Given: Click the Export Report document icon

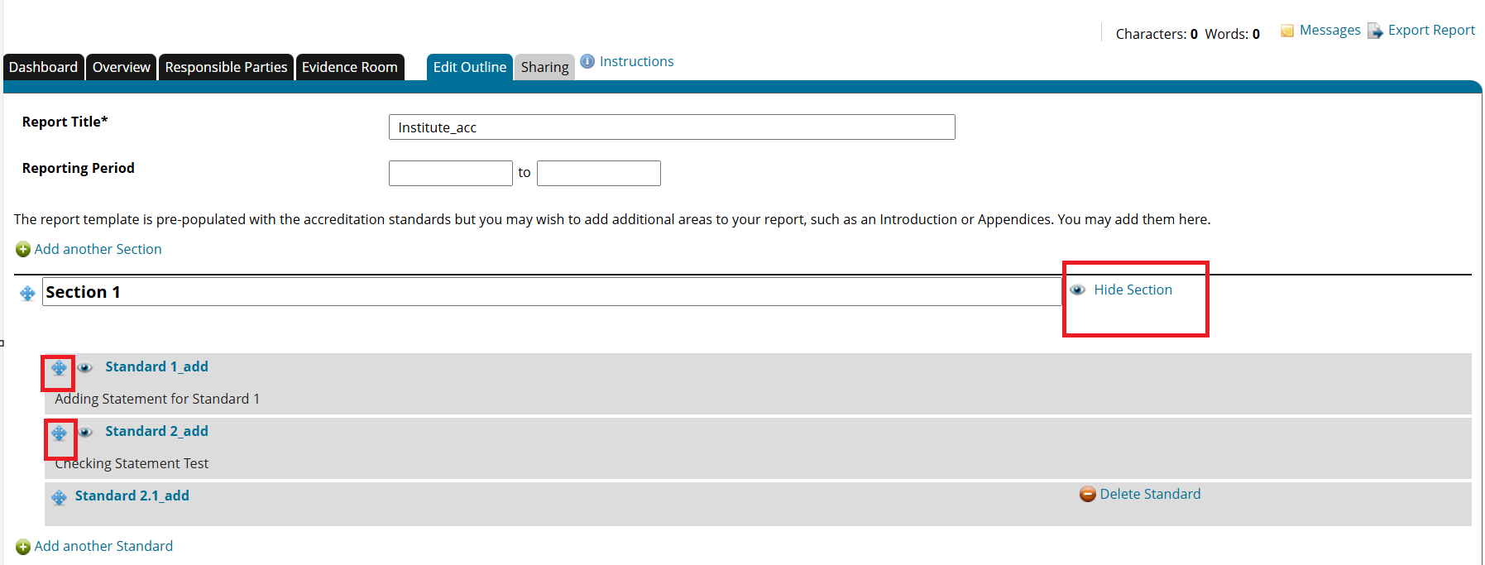Looking at the screenshot, I should (1375, 31).
